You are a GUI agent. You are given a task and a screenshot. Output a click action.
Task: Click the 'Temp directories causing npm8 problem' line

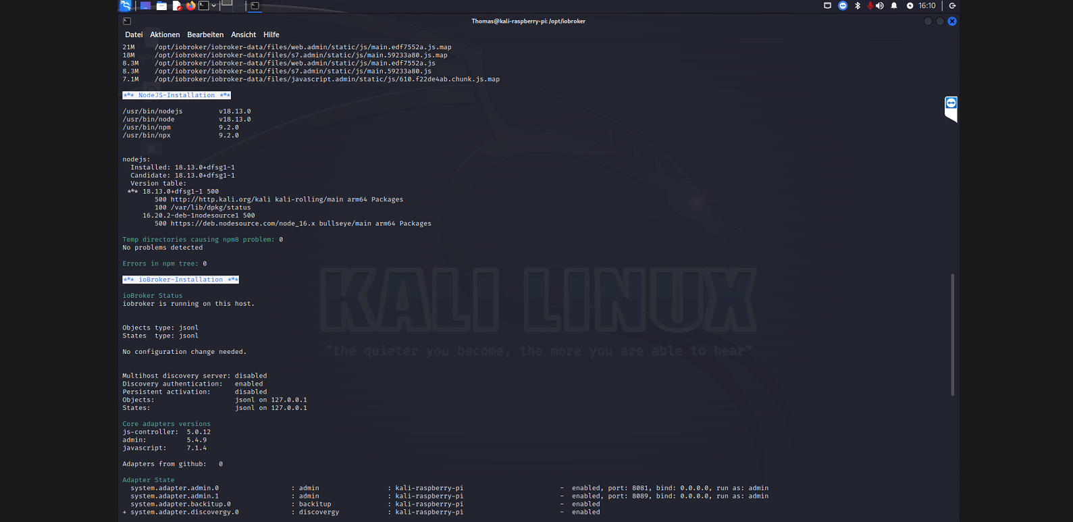coord(203,240)
